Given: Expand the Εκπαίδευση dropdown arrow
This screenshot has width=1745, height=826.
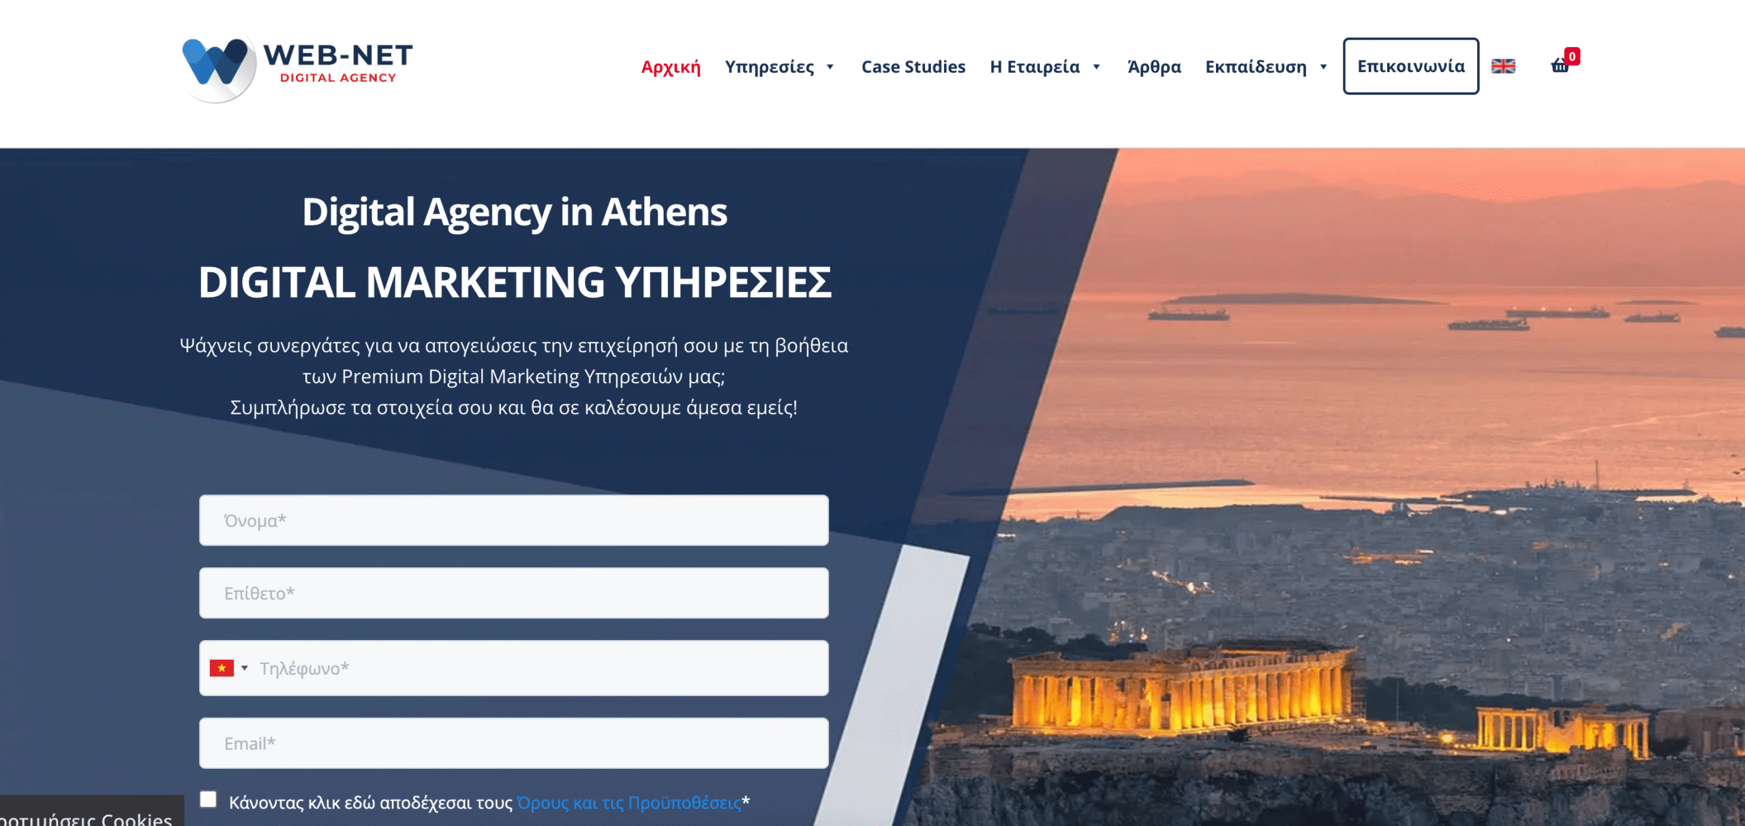Looking at the screenshot, I should click(1324, 67).
